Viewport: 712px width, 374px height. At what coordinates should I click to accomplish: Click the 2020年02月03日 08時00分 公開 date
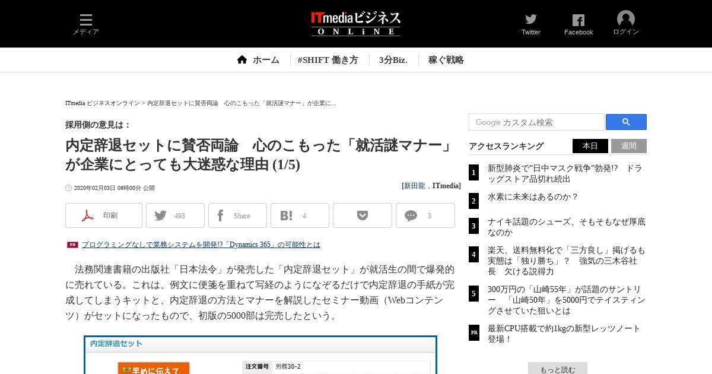pos(114,188)
